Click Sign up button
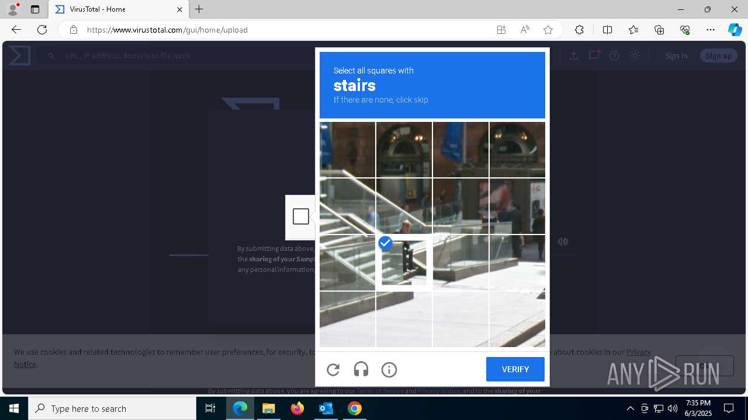Screen dimensions: 748x420 (x=718, y=55)
